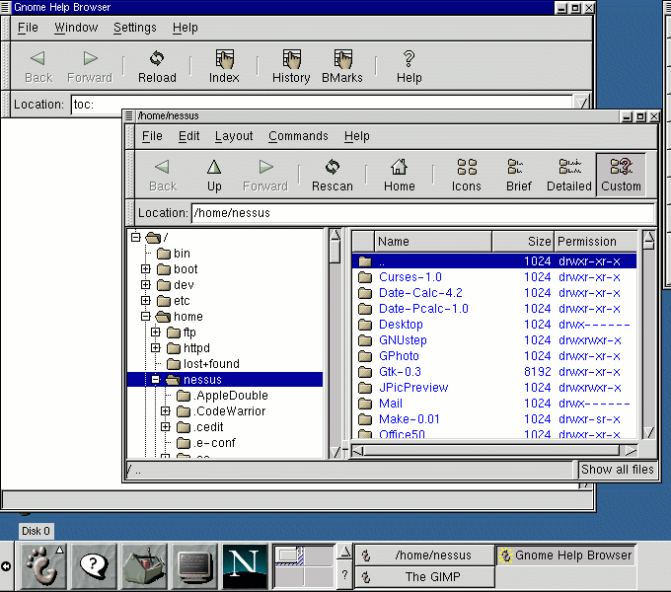The image size is (671, 592).
Task: Switch to Gnome Help Browser task on panel
Action: [x=566, y=555]
